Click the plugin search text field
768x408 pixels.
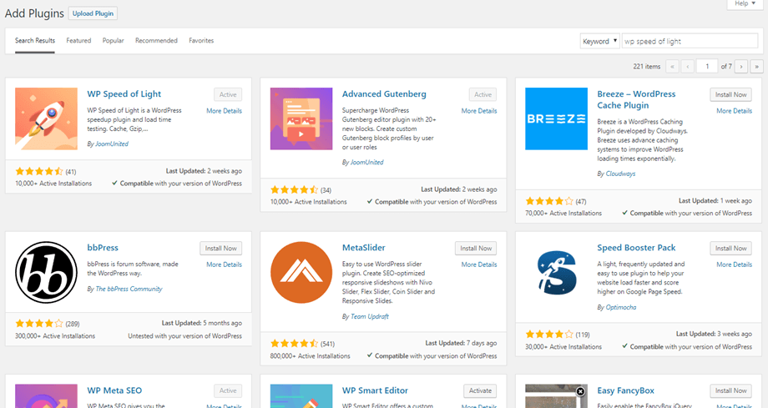pyautogui.click(x=690, y=41)
